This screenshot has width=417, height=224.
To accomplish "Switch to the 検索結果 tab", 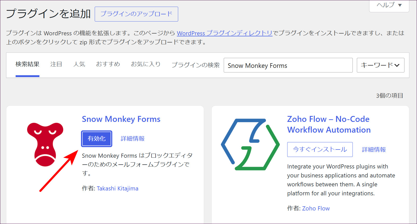I will (x=27, y=64).
